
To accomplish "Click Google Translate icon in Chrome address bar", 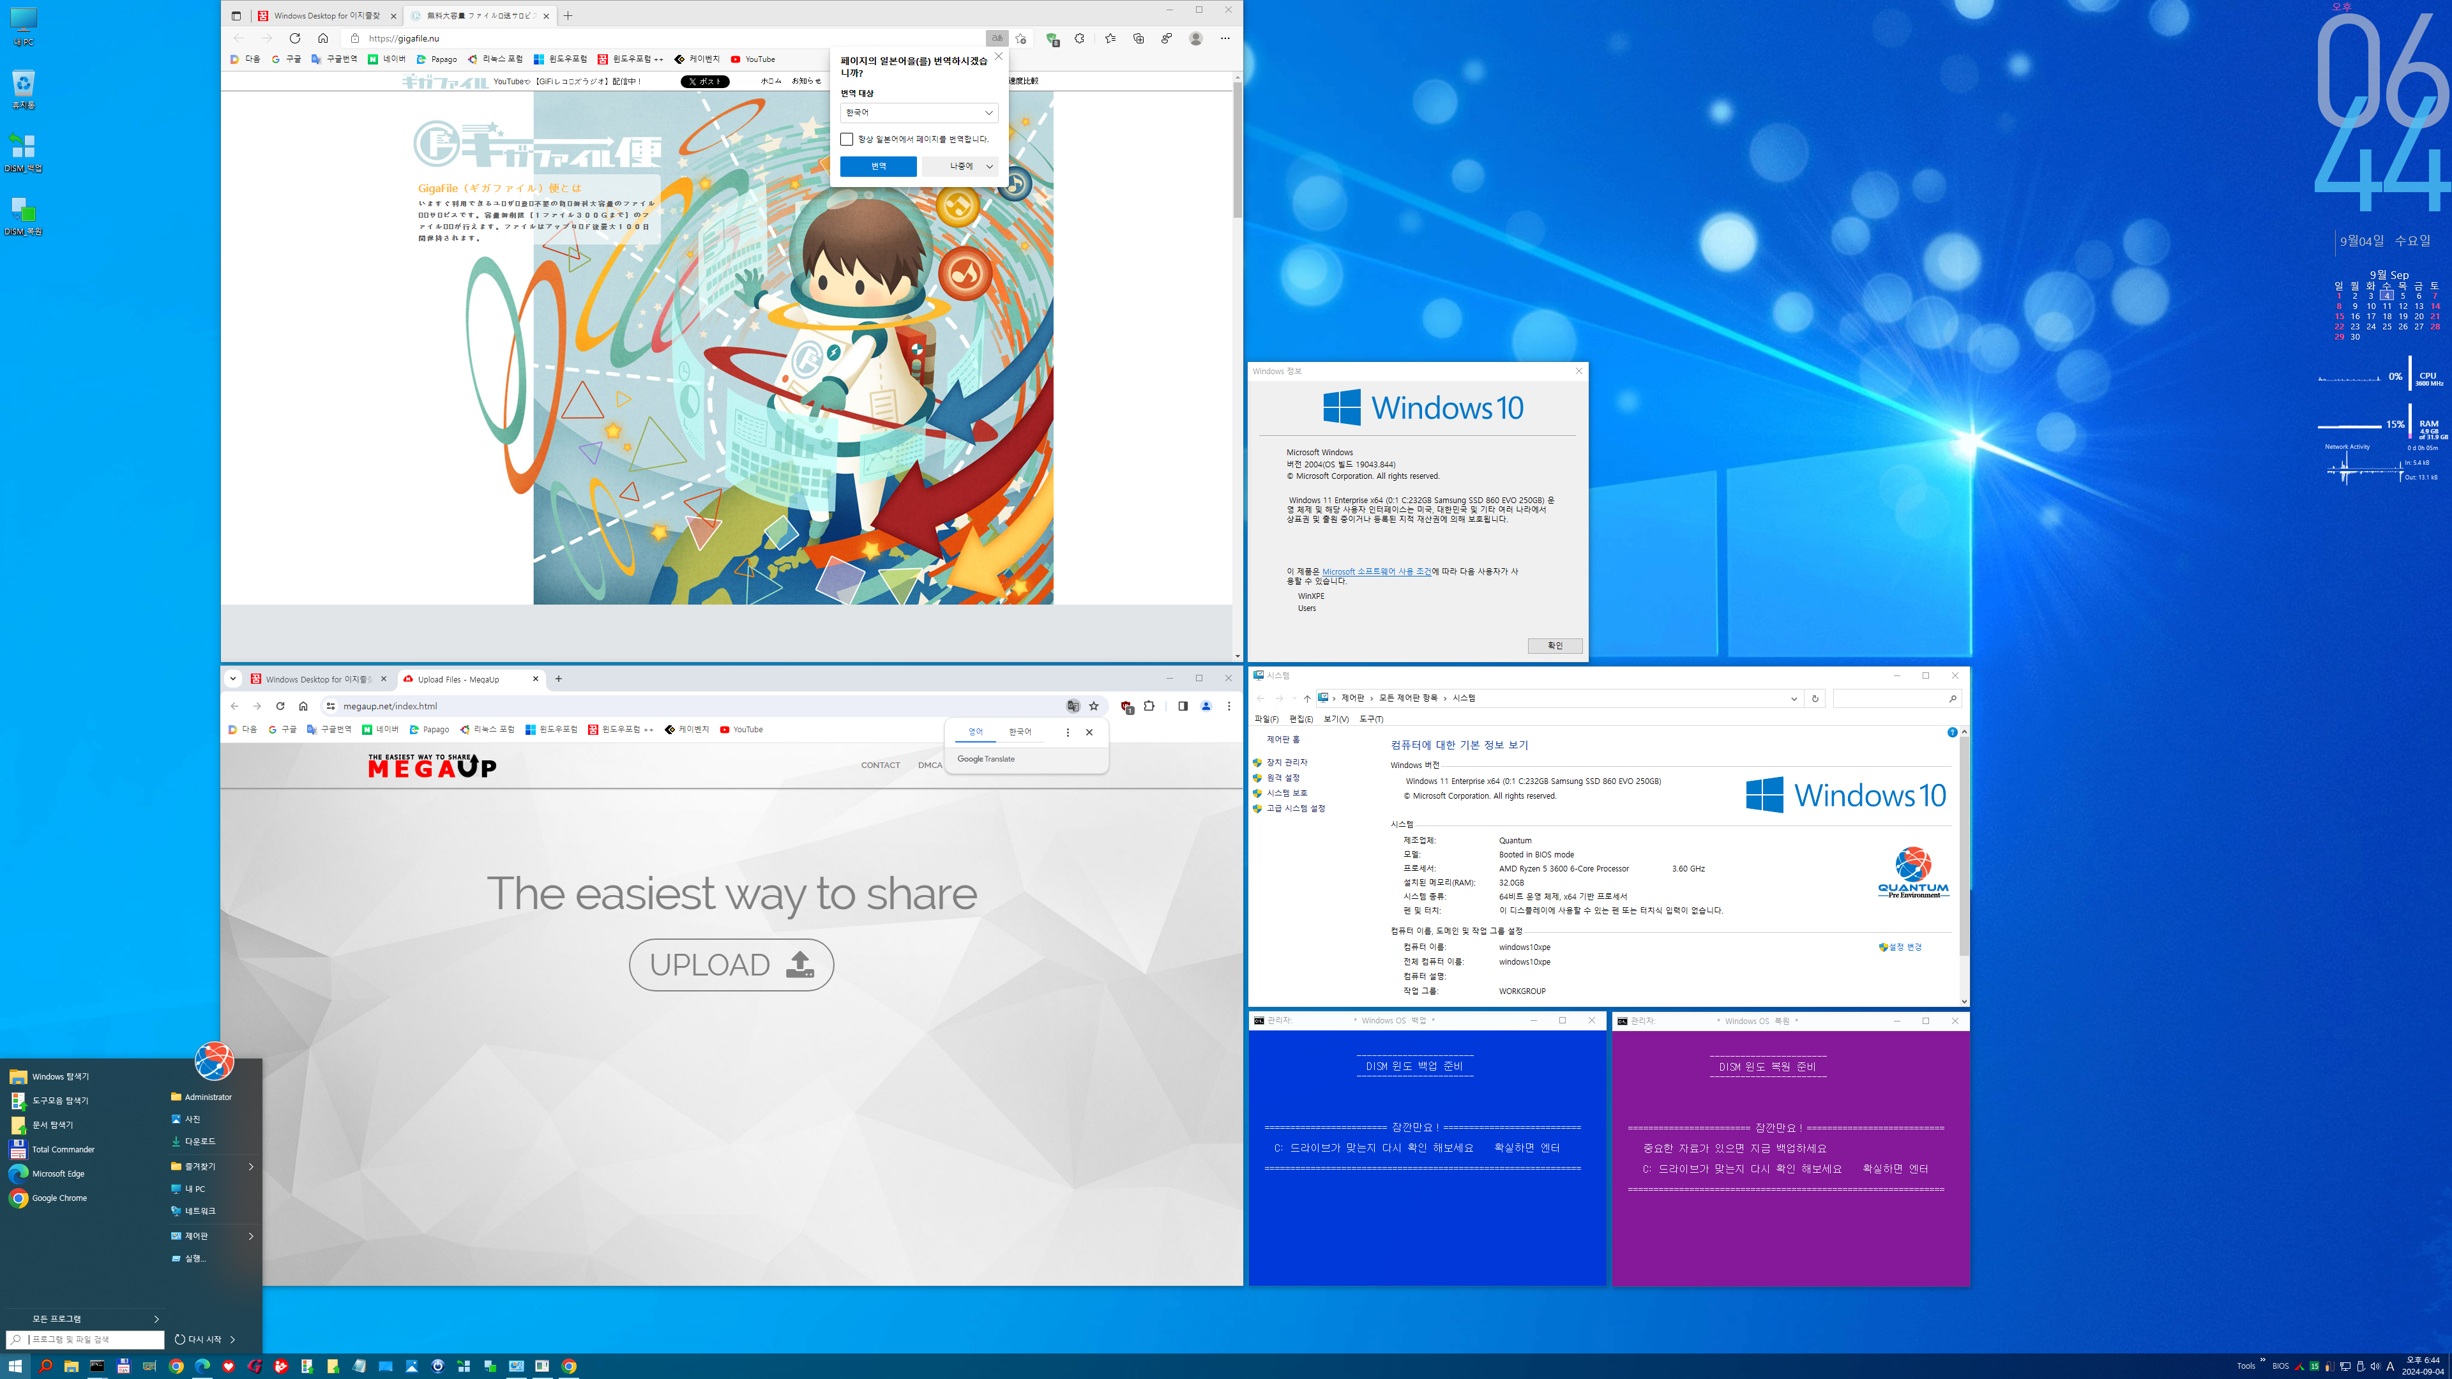I will (1073, 706).
